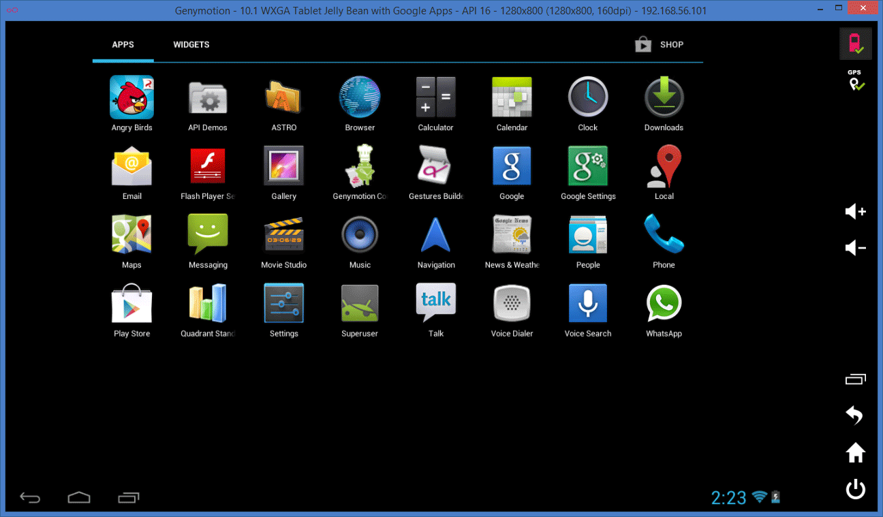The image size is (883, 517).
Task: Increase volume in Genymotion sidebar
Action: [x=855, y=211]
